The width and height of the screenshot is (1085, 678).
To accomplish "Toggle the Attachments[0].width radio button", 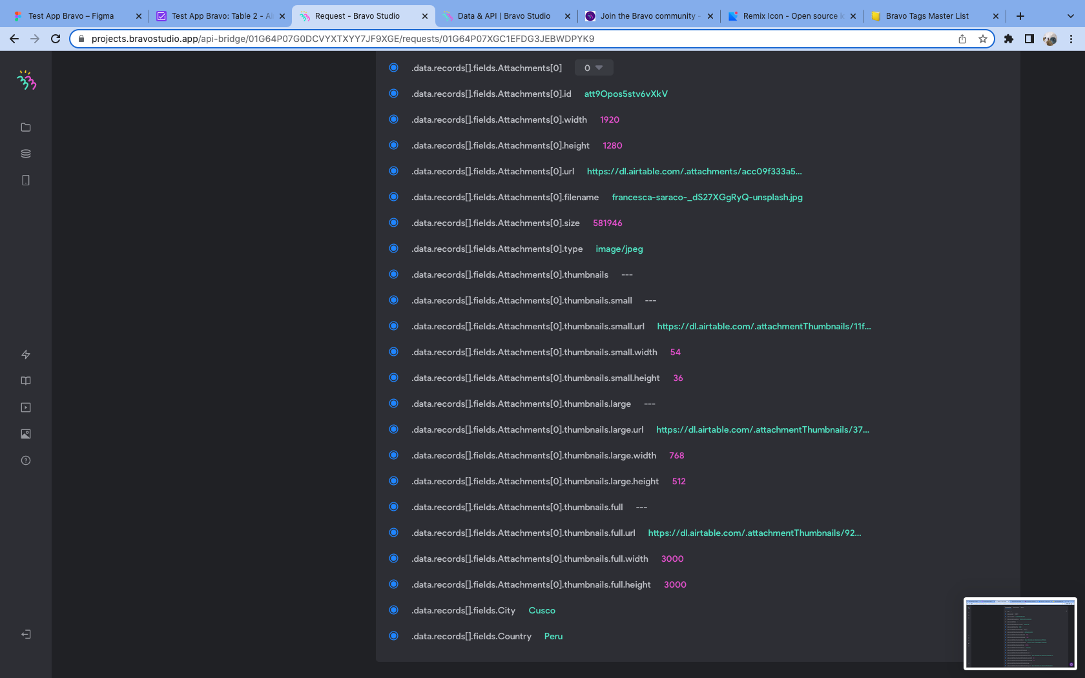I will pos(393,119).
